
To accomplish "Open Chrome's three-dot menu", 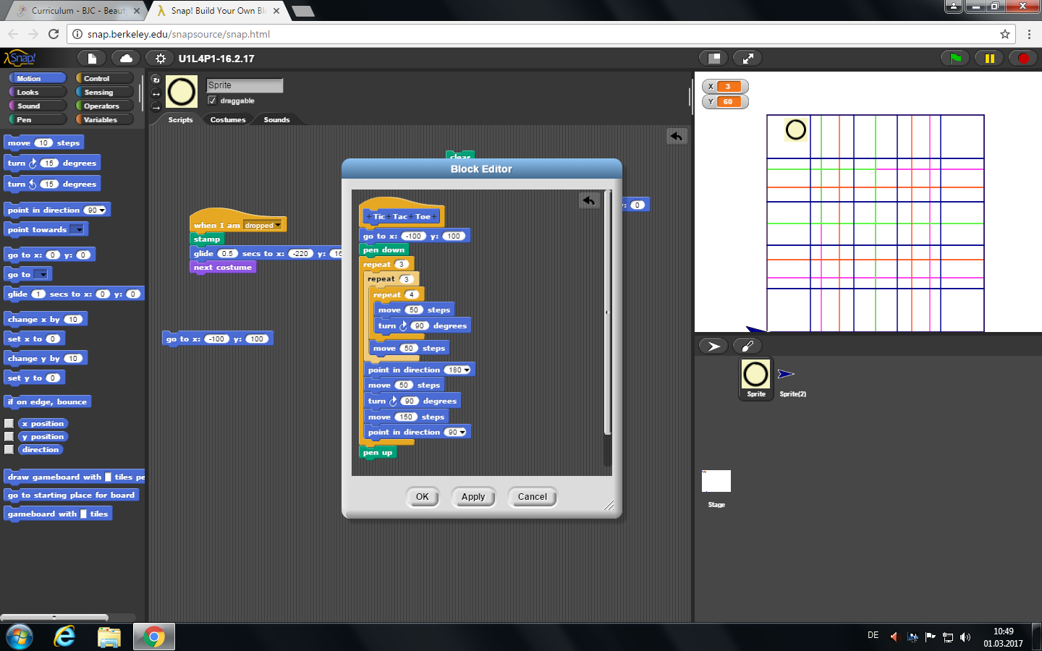I will [1029, 34].
